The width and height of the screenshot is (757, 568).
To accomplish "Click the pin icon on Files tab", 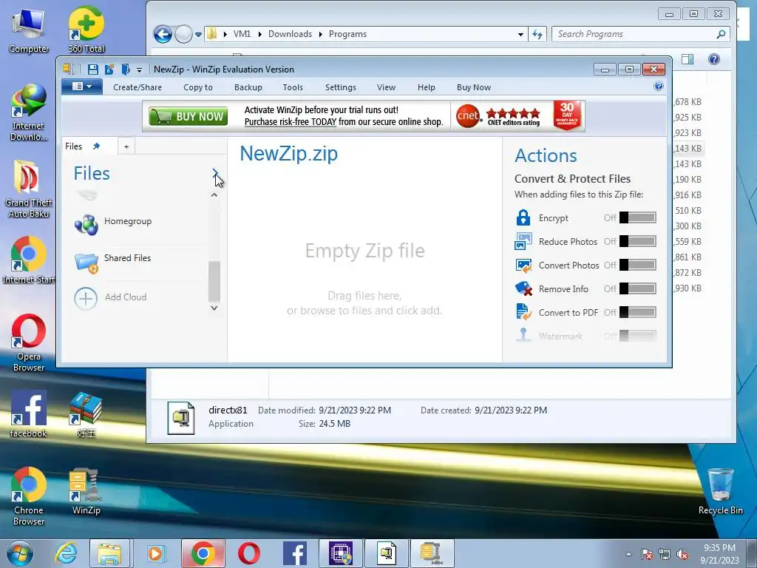I will coord(97,146).
